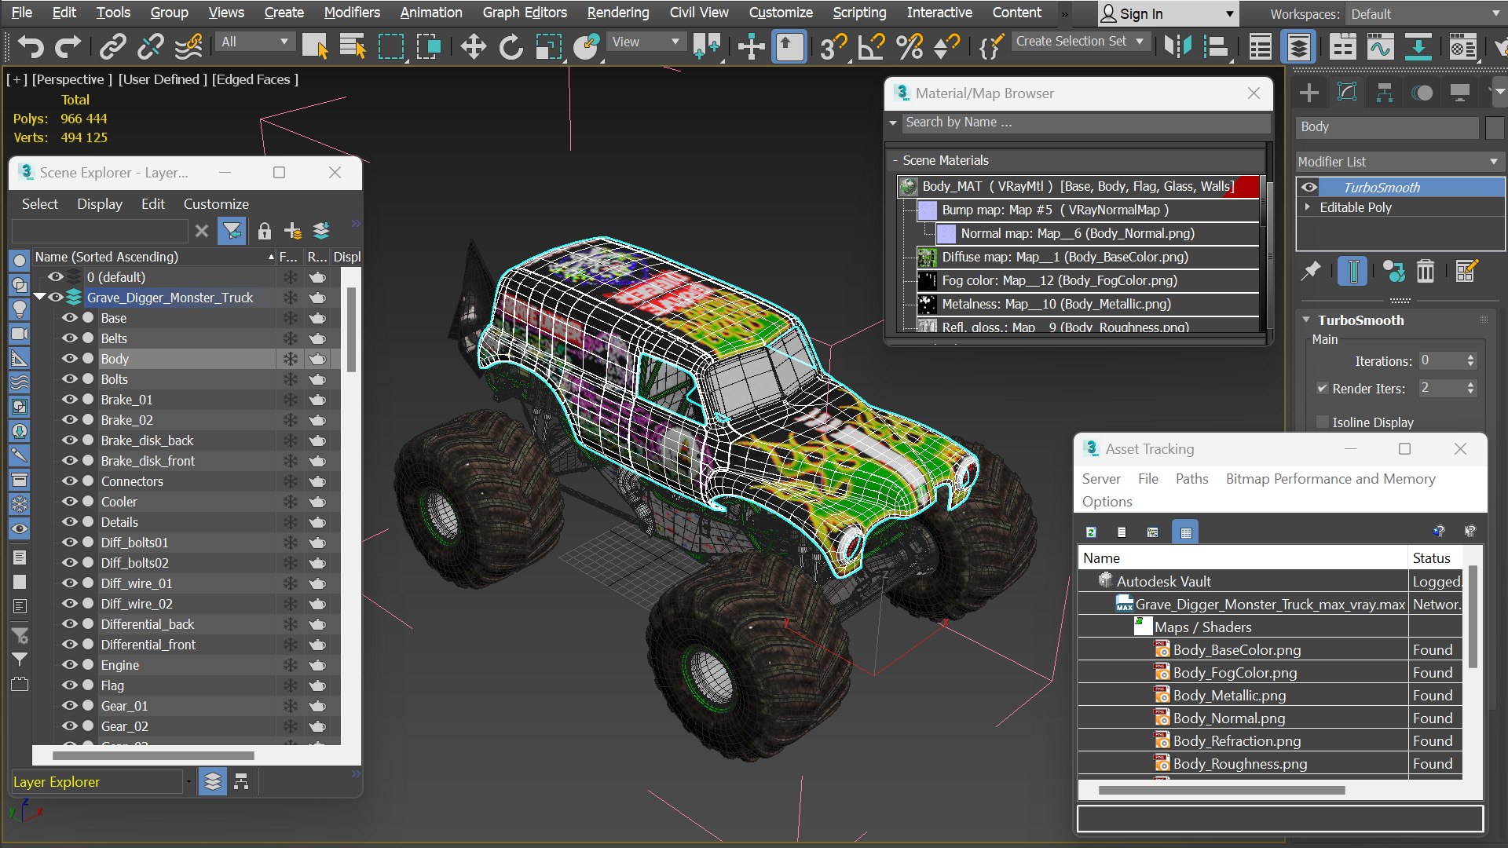Activate the Select and Rotate tool

(511, 47)
